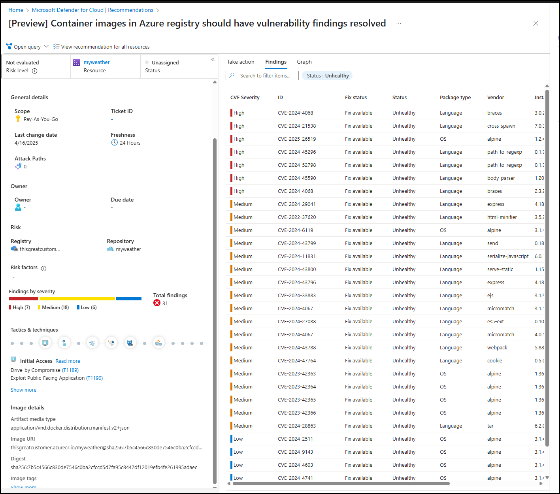Image resolution: width=560 pixels, height=494 pixels.
Task: Click View recommendation for all resources
Action: pos(105,47)
